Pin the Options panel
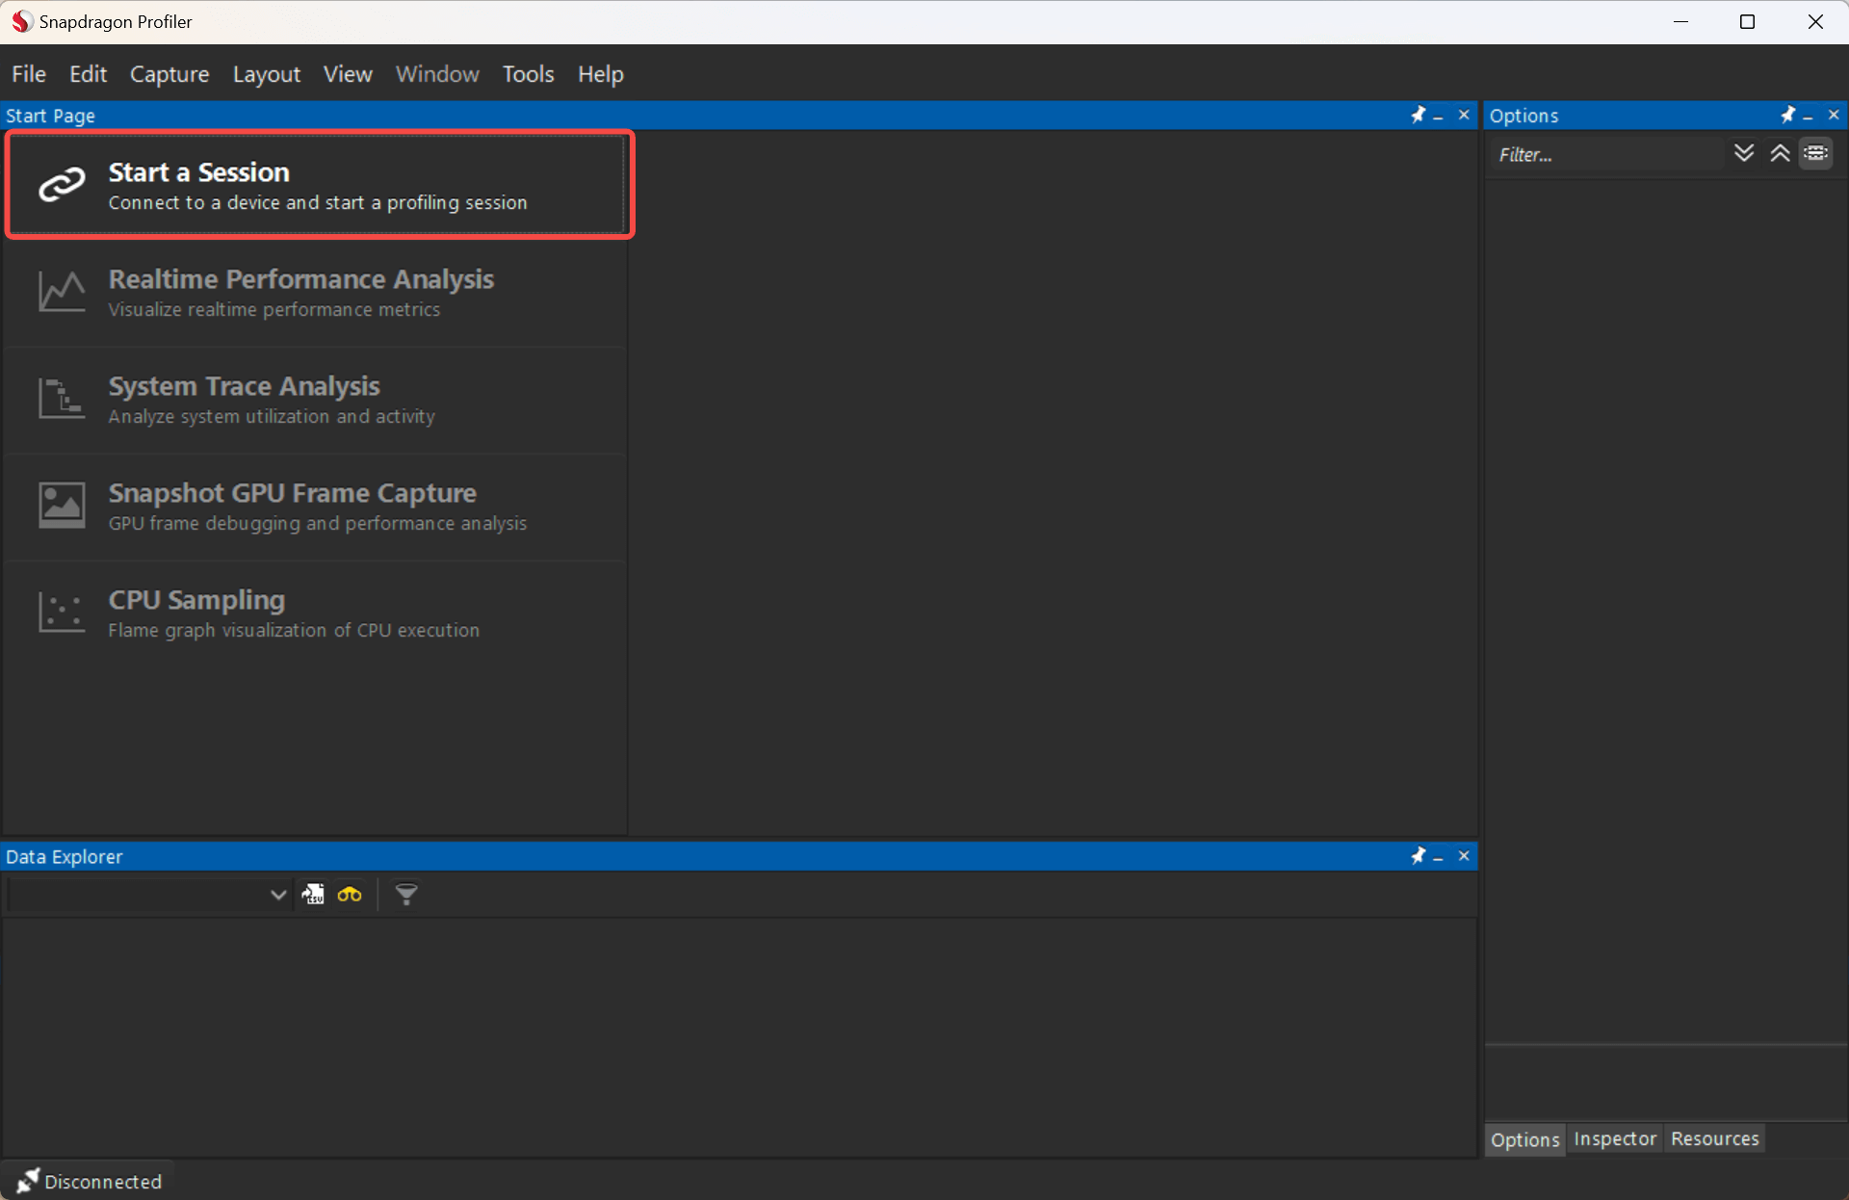Viewport: 1849px width, 1200px height. (x=1787, y=115)
